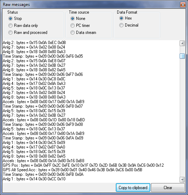Click the scrollbar down arrow
The height and width of the screenshot is (195, 188).
coord(182,180)
